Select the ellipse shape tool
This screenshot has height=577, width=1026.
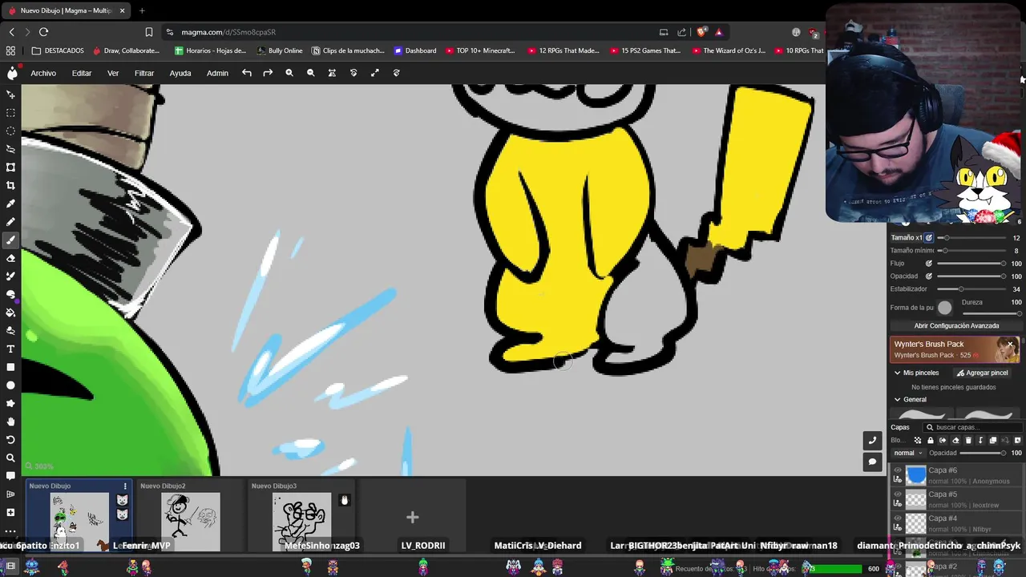[10, 385]
